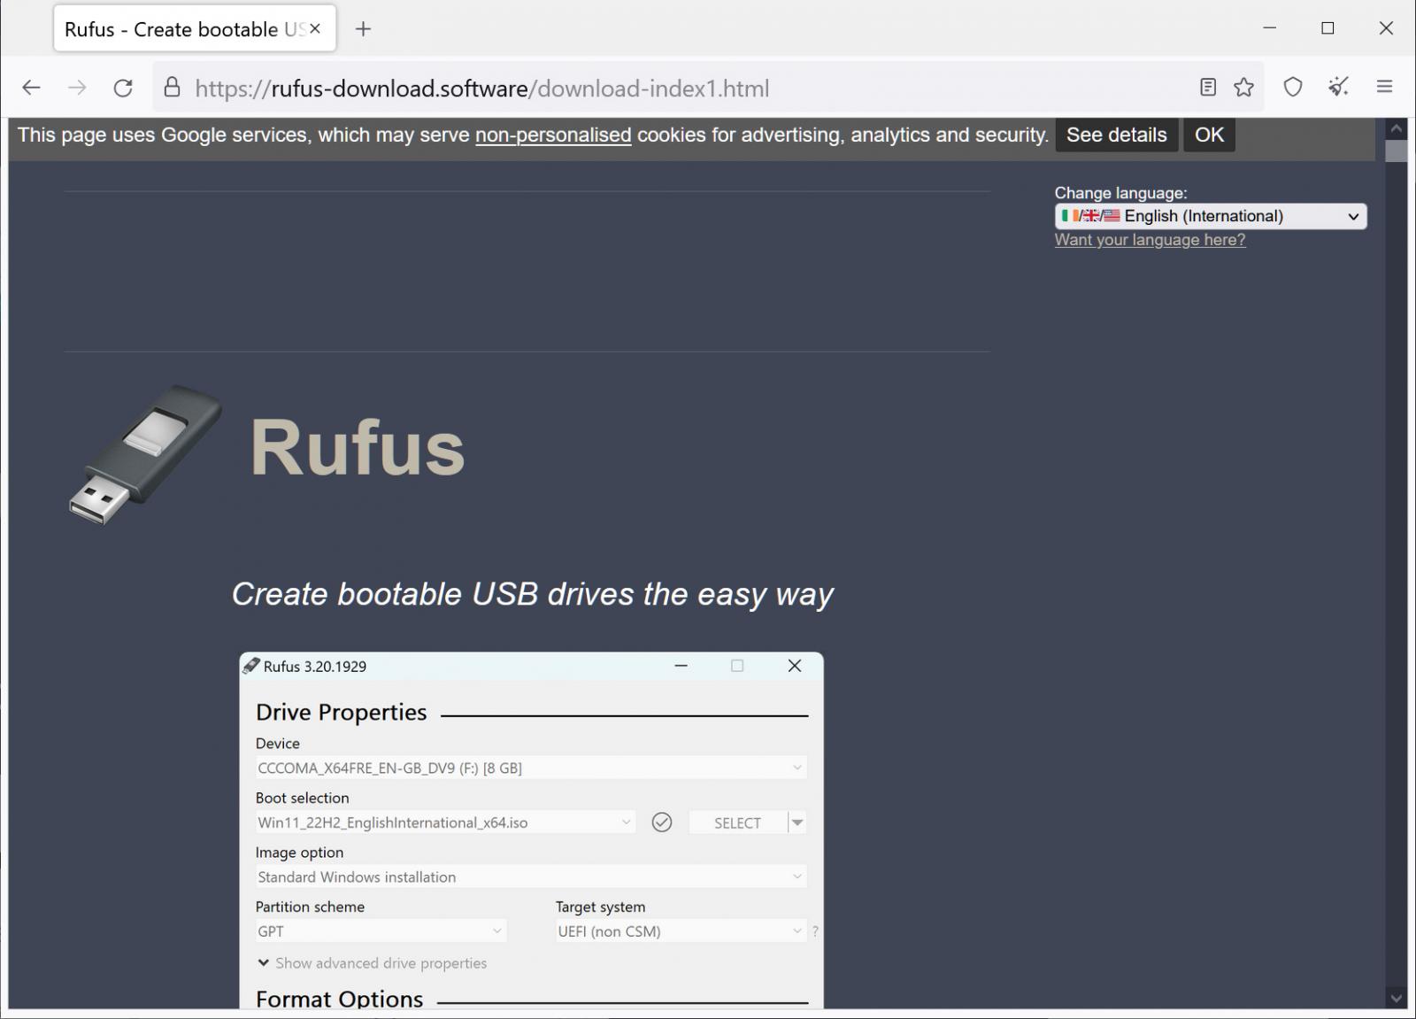
Task: Reload the current page
Action: tap(123, 88)
